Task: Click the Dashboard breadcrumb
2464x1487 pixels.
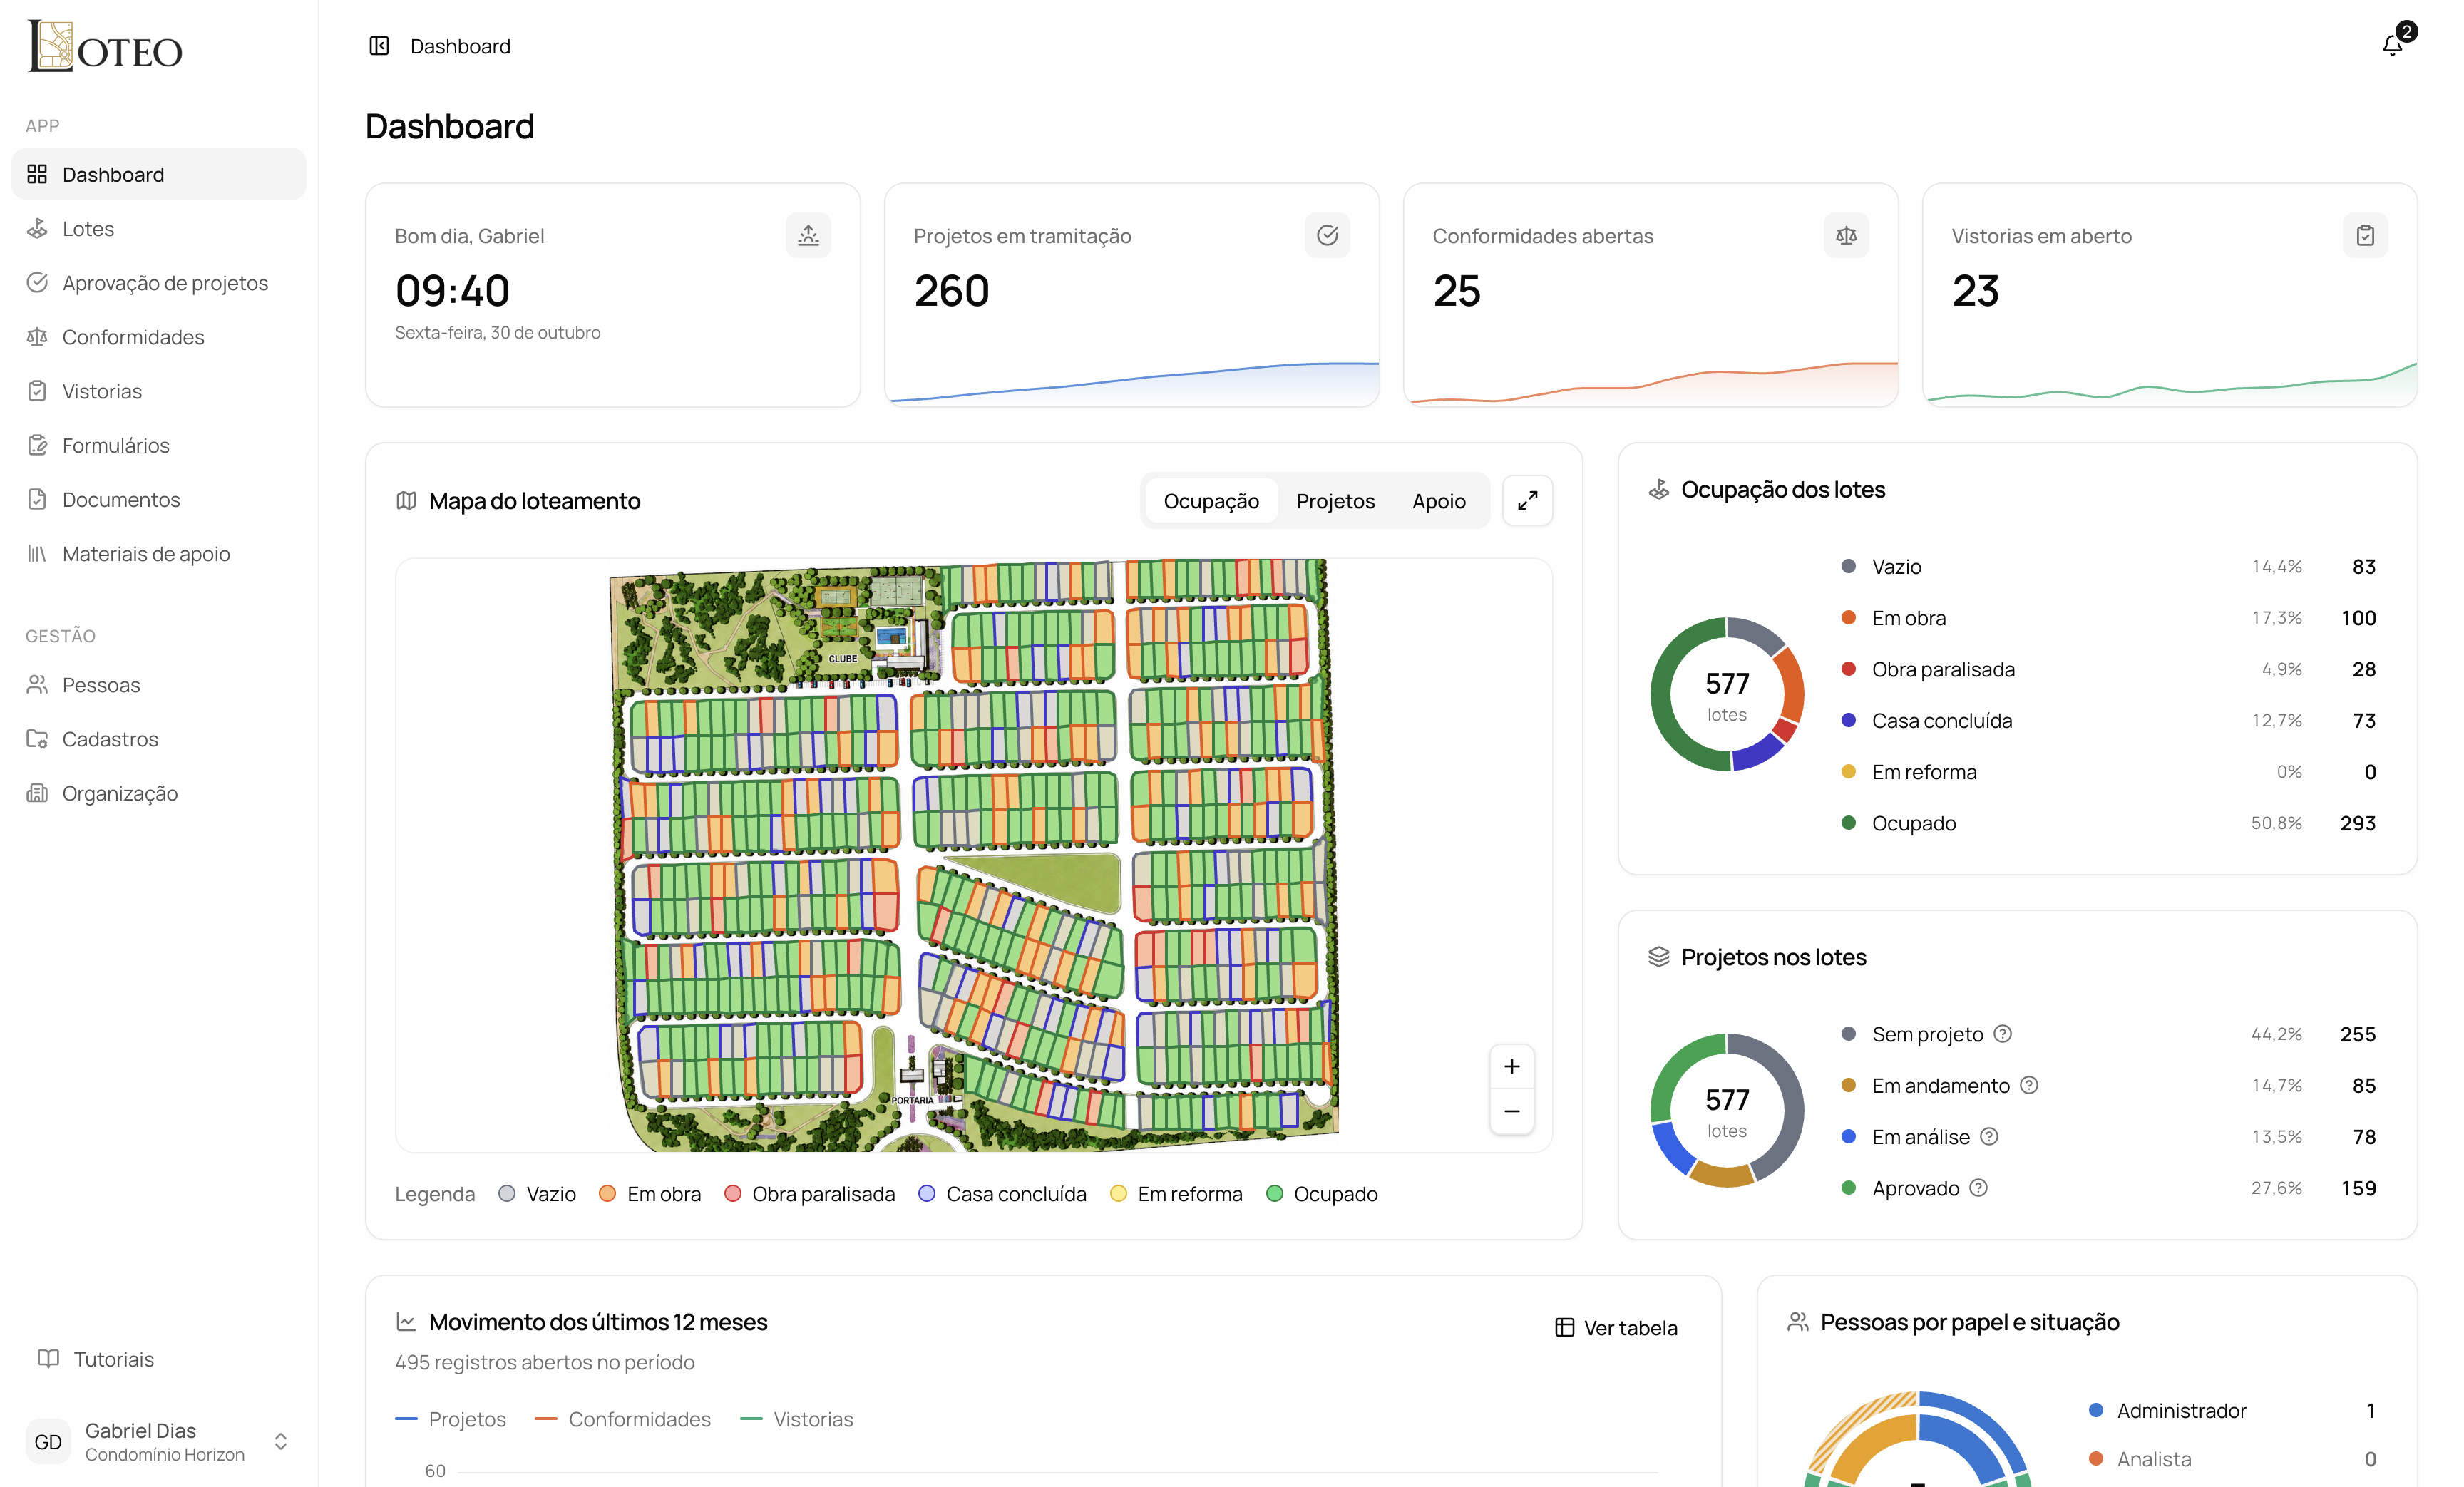Action: (460, 46)
